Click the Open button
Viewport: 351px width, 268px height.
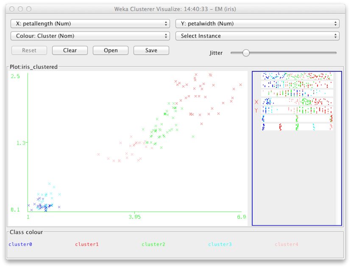(x=111, y=50)
